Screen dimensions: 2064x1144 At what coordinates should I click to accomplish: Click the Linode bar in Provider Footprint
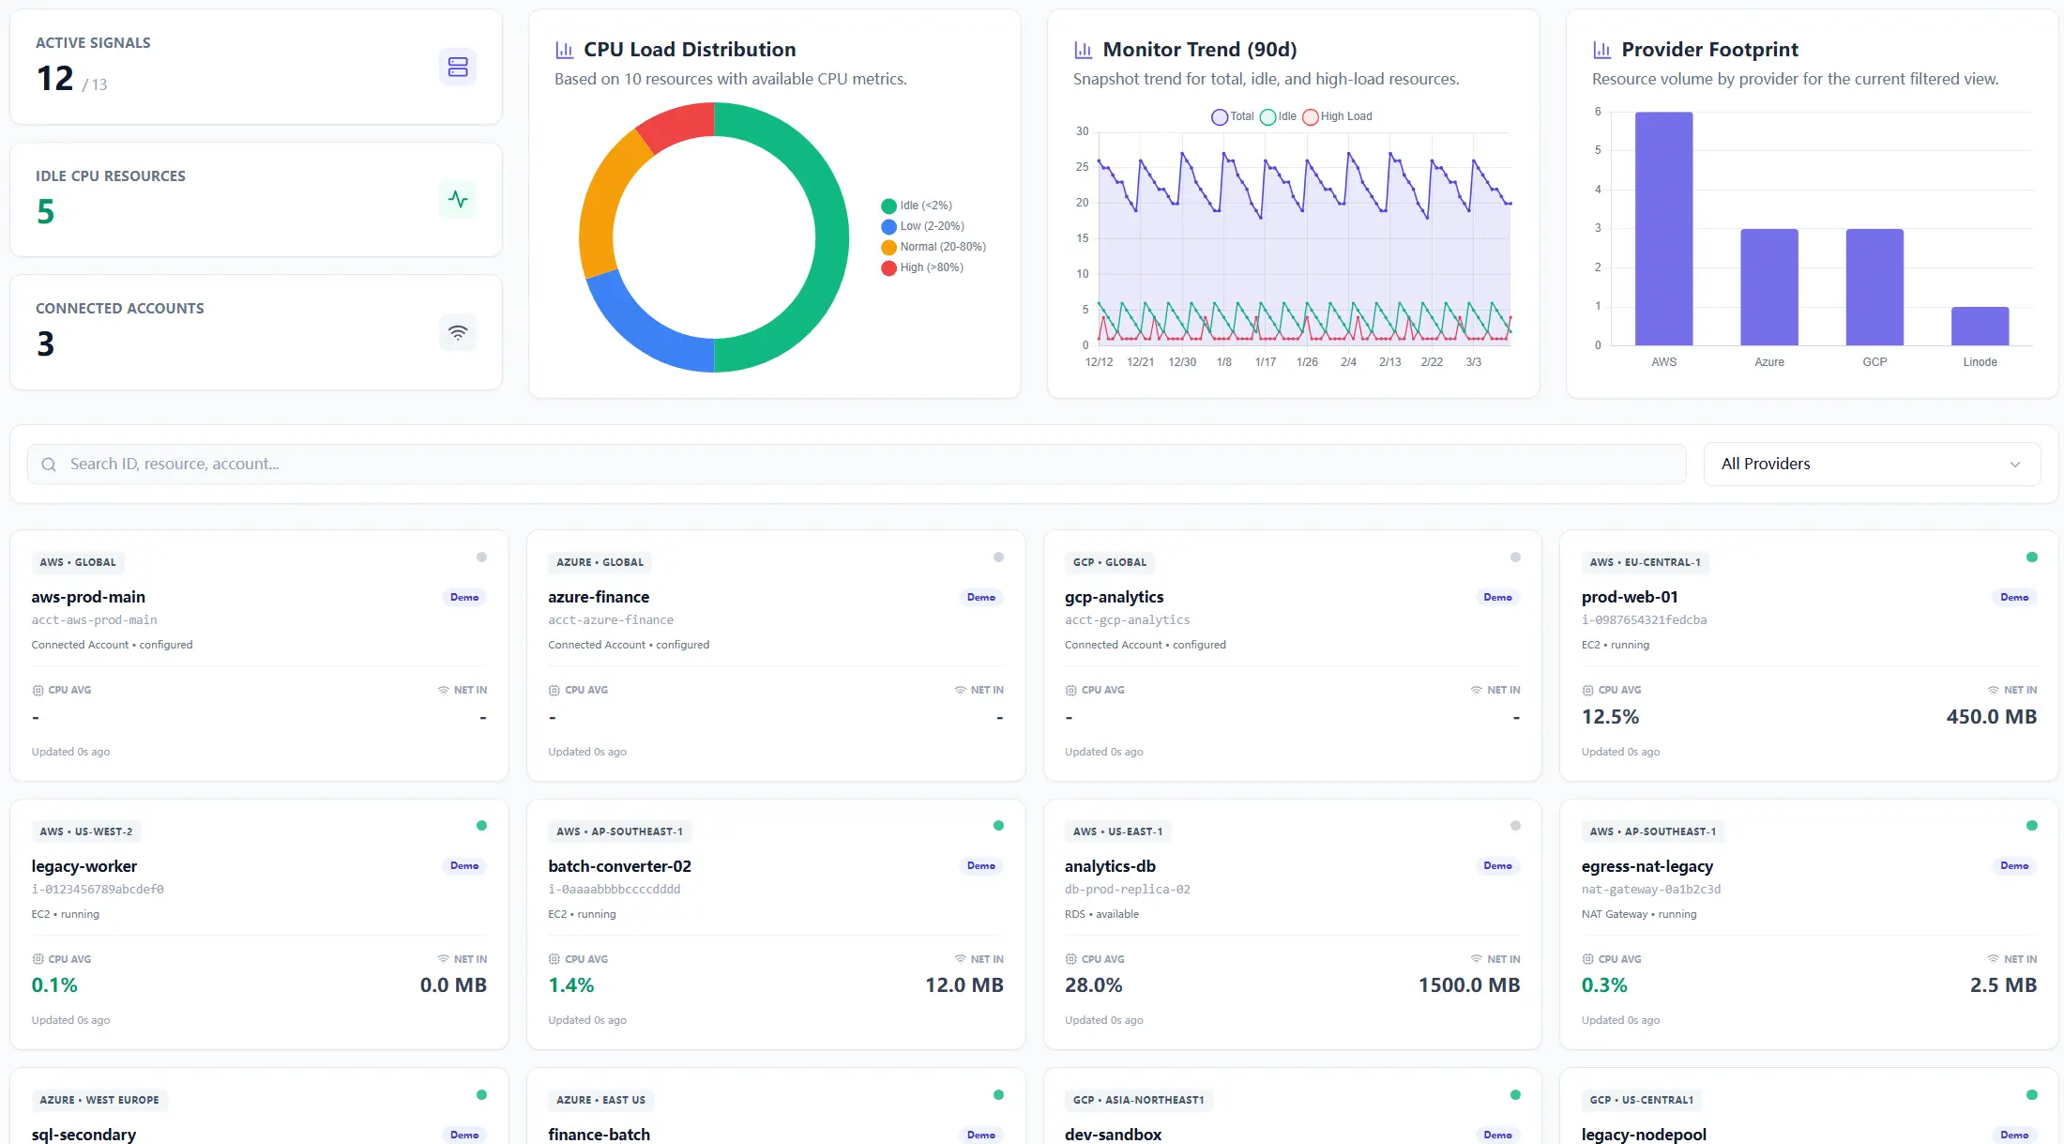point(1980,327)
